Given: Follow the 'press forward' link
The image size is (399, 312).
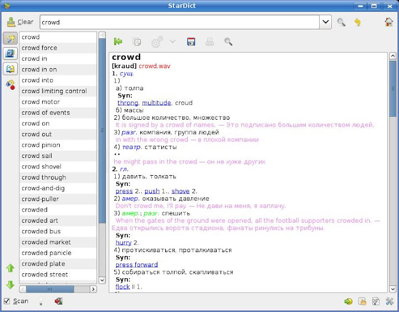Looking at the screenshot, I should coord(137,265).
